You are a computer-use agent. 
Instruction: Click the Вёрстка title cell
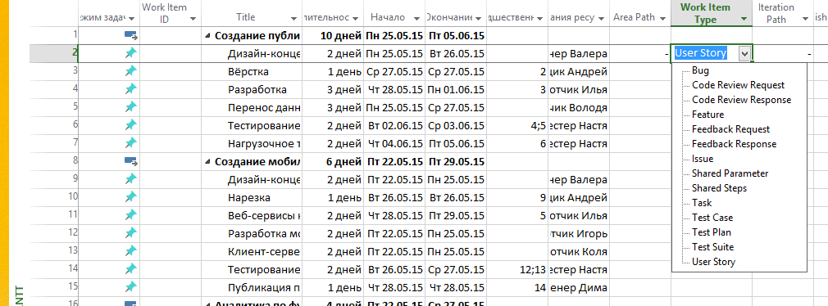(x=252, y=72)
